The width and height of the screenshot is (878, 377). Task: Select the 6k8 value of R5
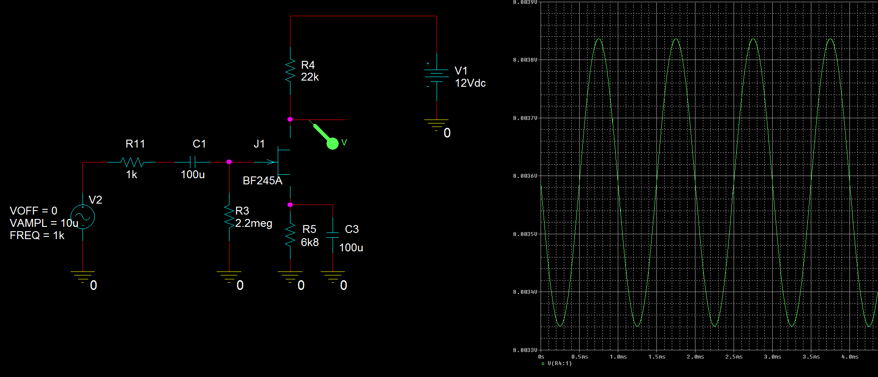click(x=309, y=243)
